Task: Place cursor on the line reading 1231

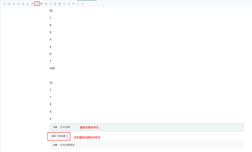Action: coord(52,68)
